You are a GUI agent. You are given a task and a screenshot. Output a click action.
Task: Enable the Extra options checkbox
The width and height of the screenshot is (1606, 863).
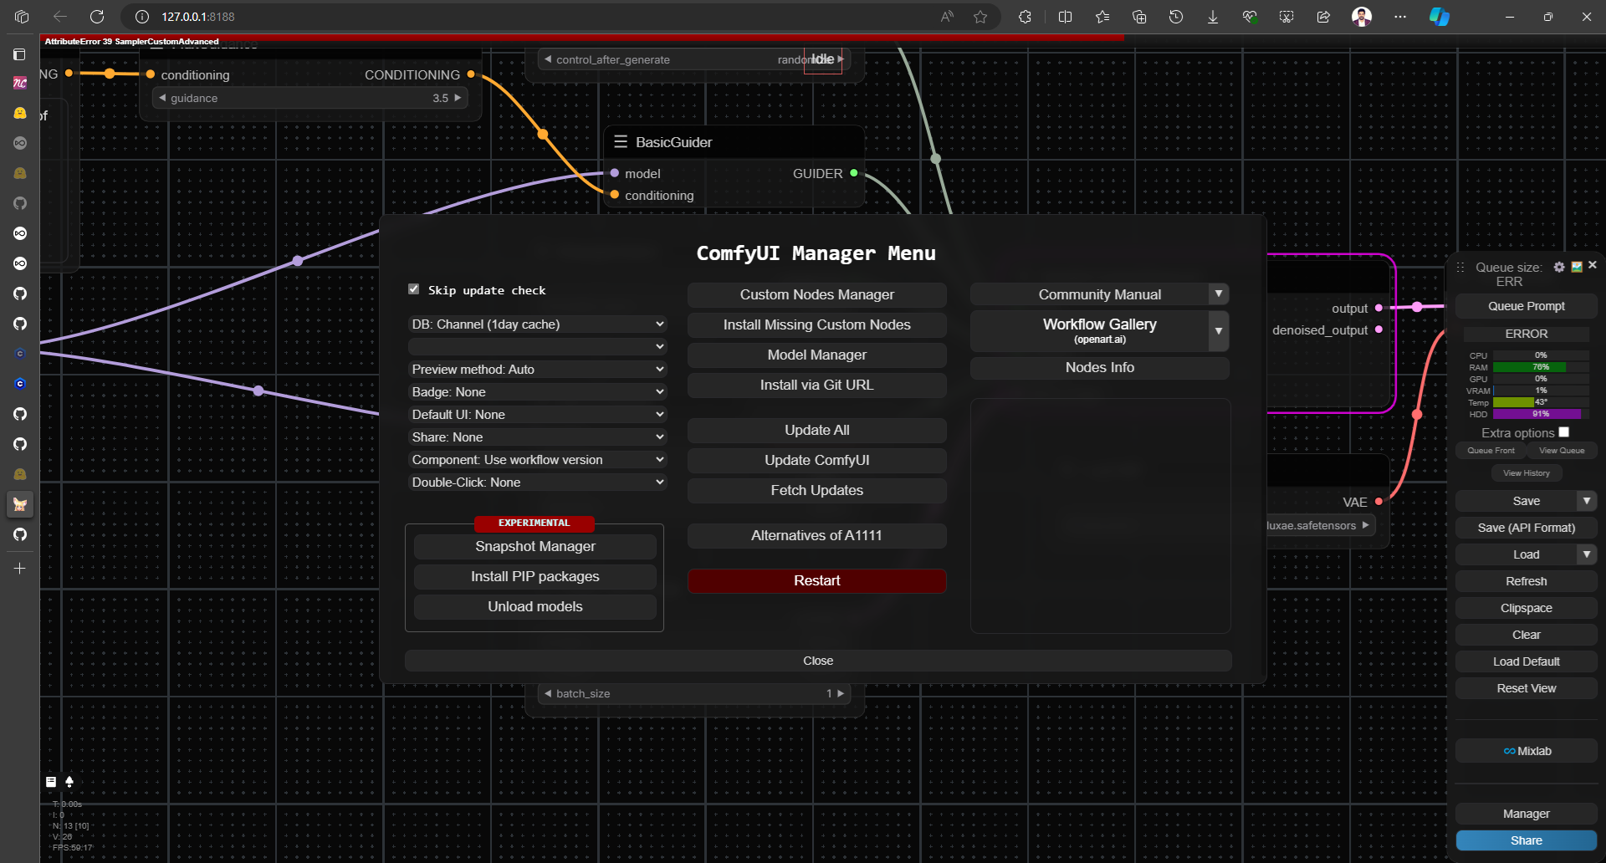(1563, 432)
